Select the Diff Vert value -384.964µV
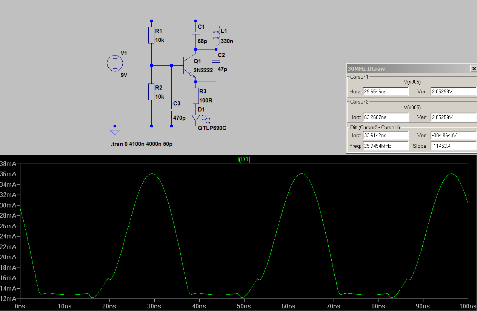The width and height of the screenshot is (477, 311). tap(453, 135)
